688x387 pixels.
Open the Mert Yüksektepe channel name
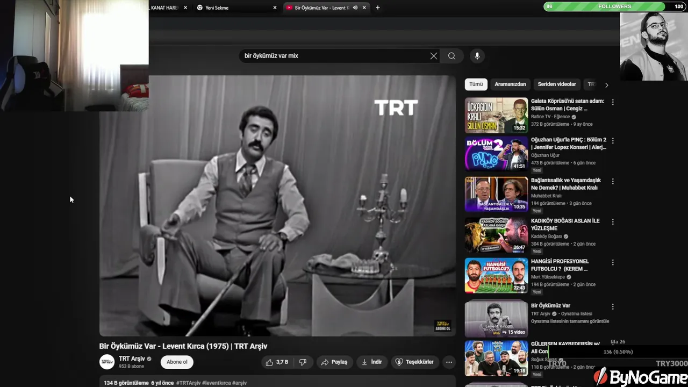(548, 277)
